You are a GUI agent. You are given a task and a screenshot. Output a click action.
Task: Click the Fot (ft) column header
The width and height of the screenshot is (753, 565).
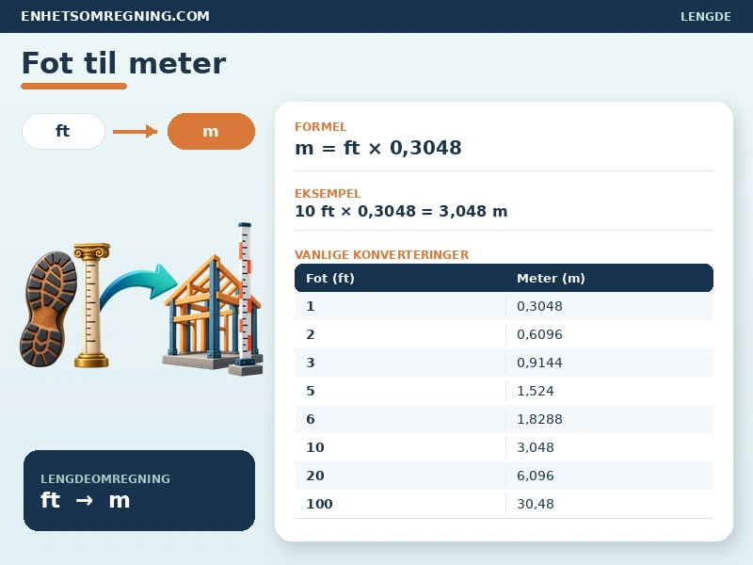(x=330, y=278)
